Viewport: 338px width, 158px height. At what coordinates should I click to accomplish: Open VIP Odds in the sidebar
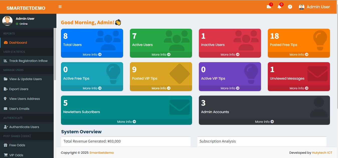click(x=16, y=155)
